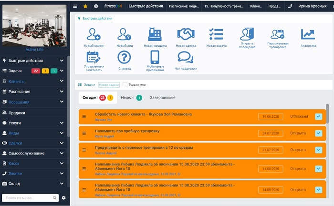Click the favorites star icon
Viewport: 334px width, 206px height.
click(x=85, y=6)
